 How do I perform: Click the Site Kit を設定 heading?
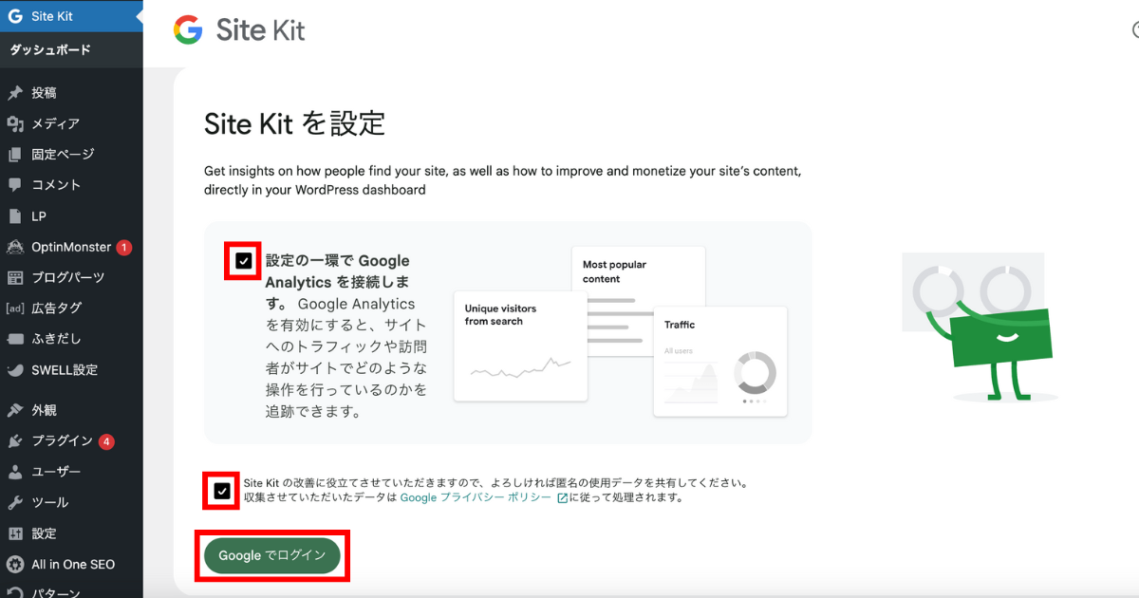pyautogui.click(x=295, y=123)
